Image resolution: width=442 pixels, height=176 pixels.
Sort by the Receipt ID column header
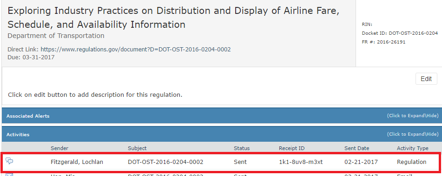click(292, 148)
